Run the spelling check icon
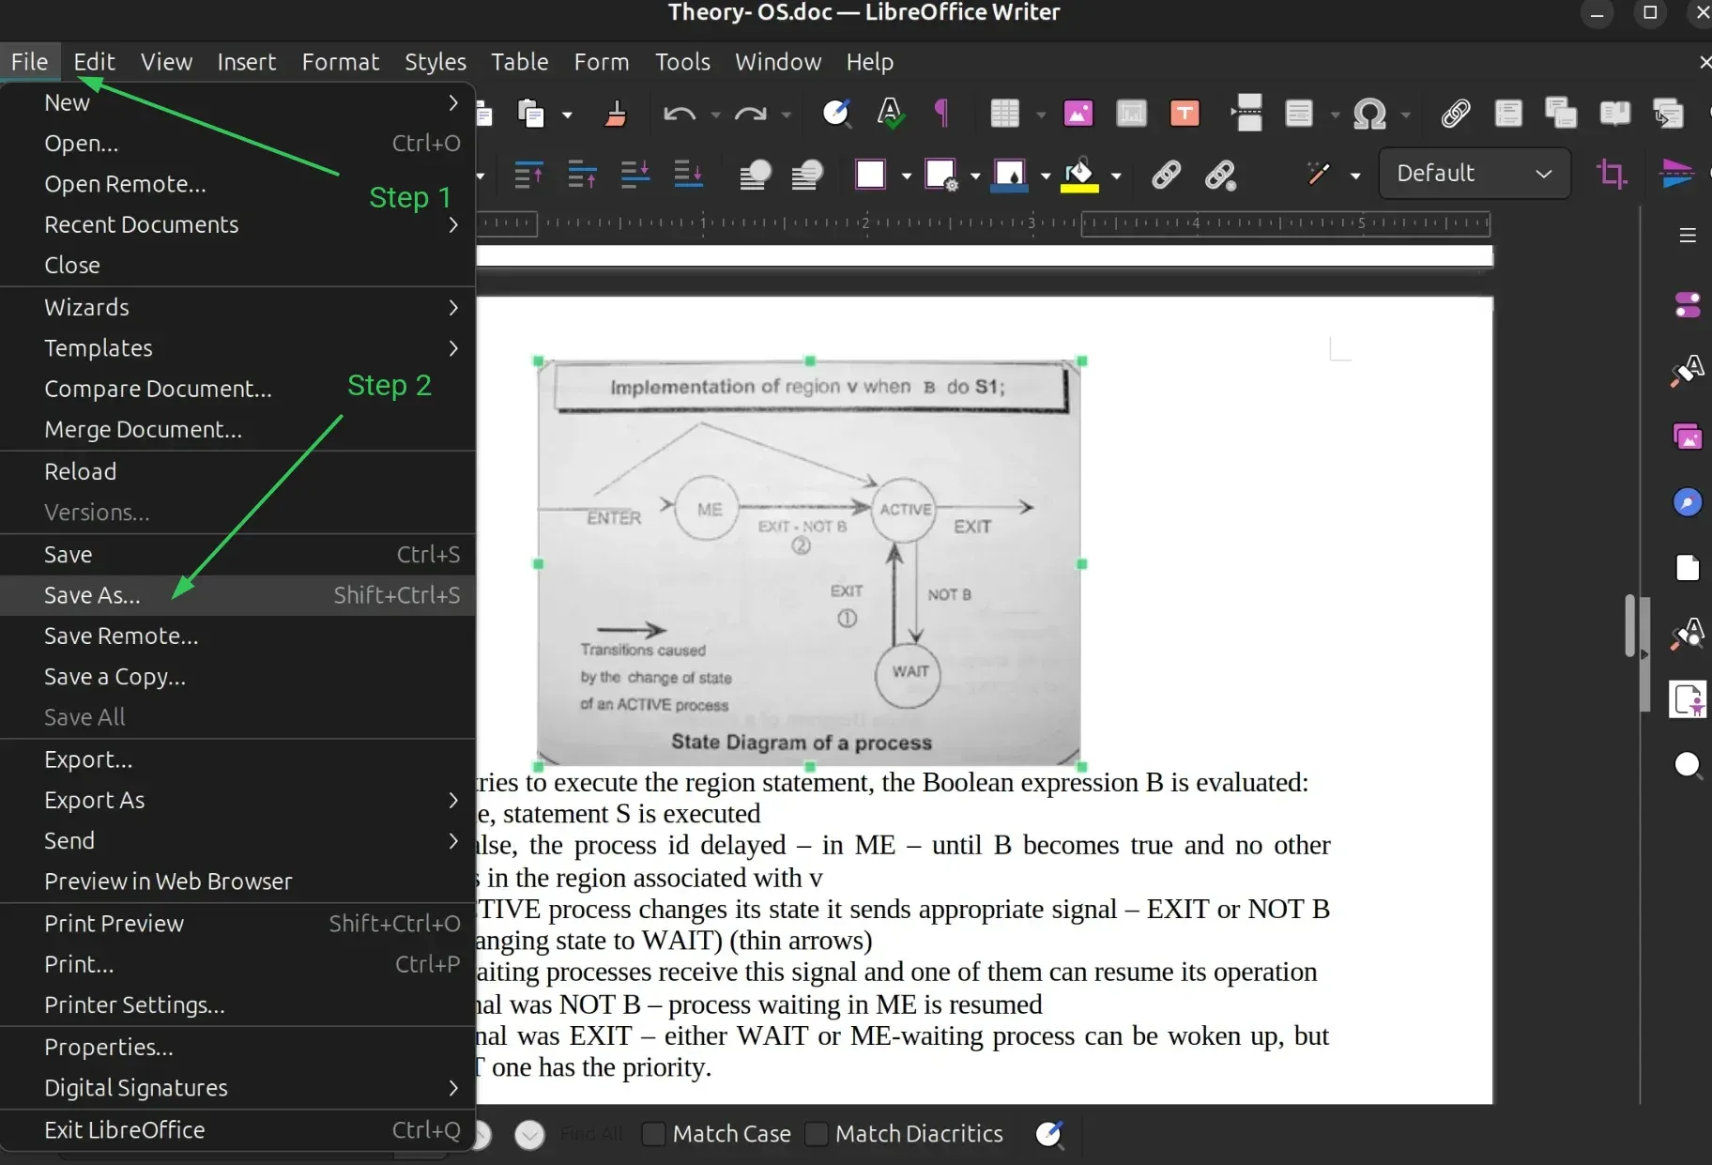This screenshot has width=1712, height=1165. [890, 114]
